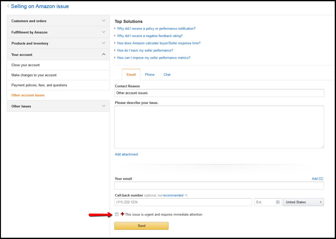Select the Email tab
Viewport: 336px width, 239px height.
coord(131,75)
